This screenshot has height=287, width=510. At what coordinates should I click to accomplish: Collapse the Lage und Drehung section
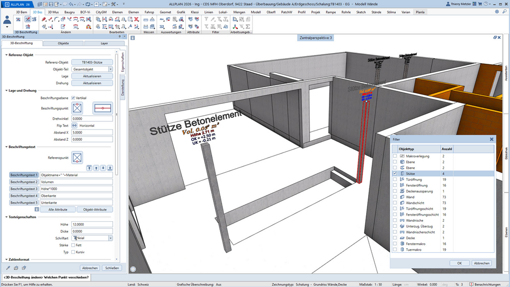tap(6, 91)
